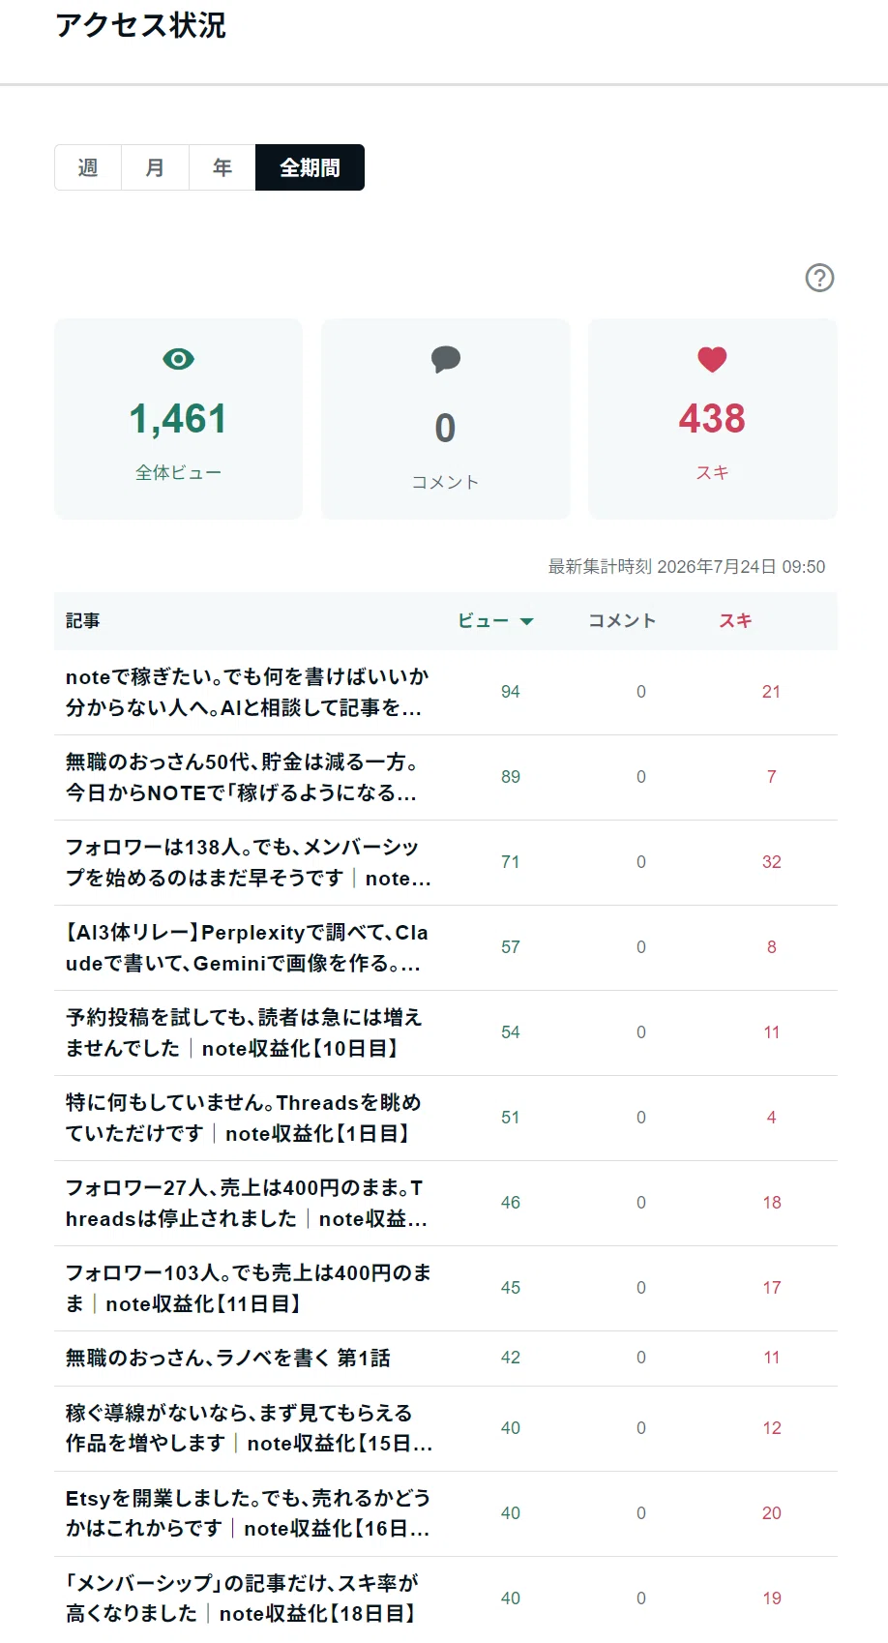Open the article 'noteで稼ぎたい。でも何を書けば'
Viewport: 888px width, 1643px height.
click(x=248, y=692)
